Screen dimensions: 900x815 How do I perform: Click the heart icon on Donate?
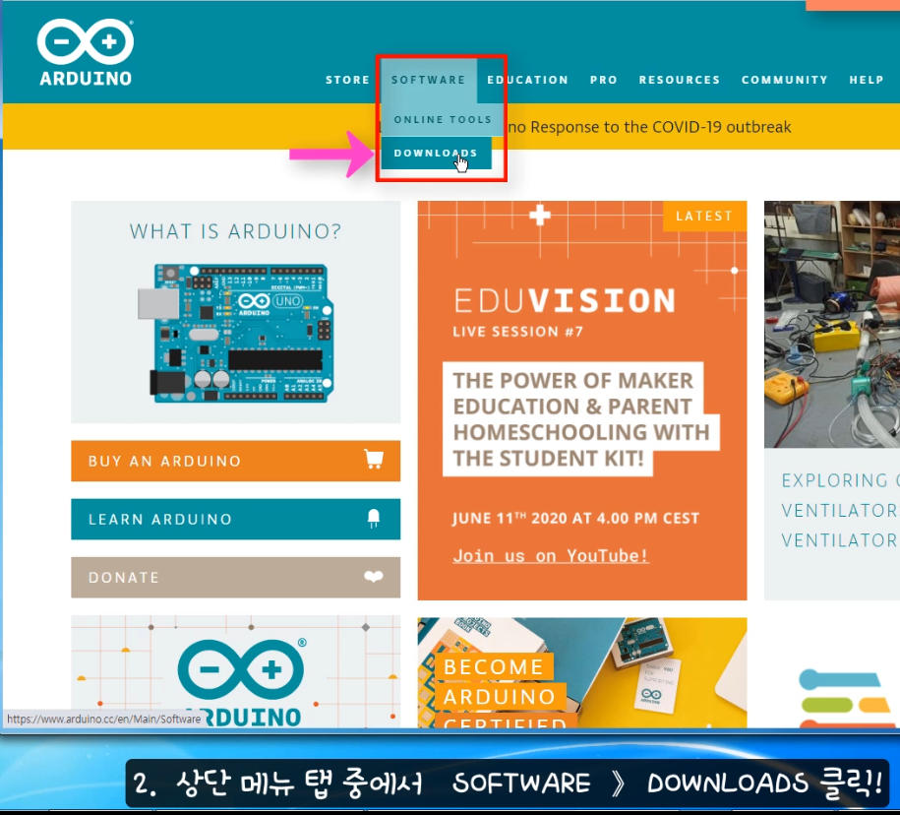click(374, 577)
